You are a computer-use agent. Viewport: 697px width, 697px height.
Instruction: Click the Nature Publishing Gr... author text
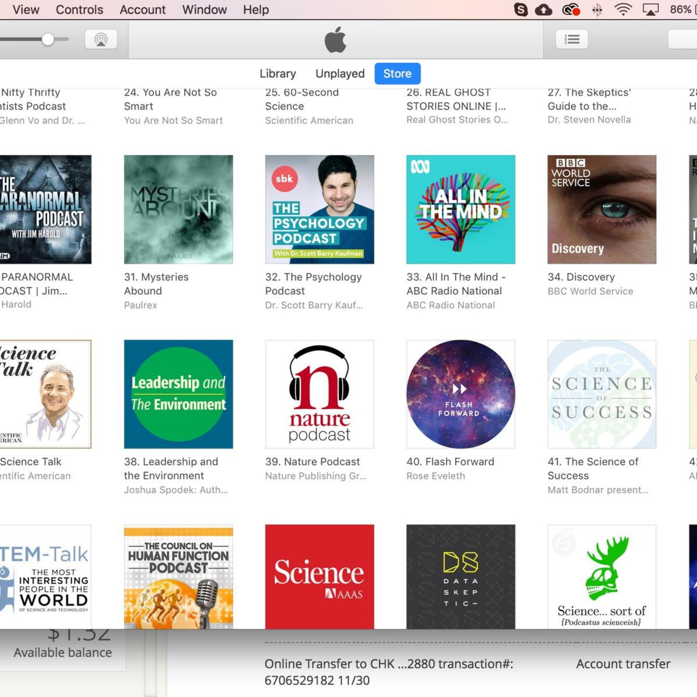tap(316, 476)
